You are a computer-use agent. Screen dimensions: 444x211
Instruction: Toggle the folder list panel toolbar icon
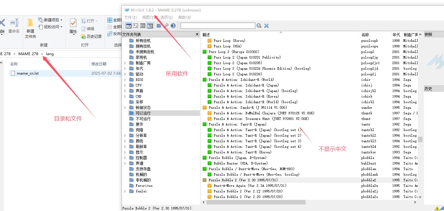pos(128,26)
